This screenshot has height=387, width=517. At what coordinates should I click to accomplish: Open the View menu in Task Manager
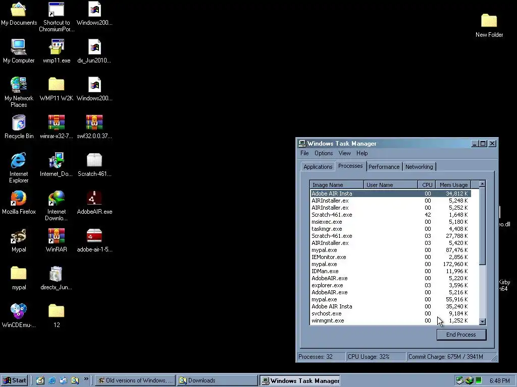[344, 153]
